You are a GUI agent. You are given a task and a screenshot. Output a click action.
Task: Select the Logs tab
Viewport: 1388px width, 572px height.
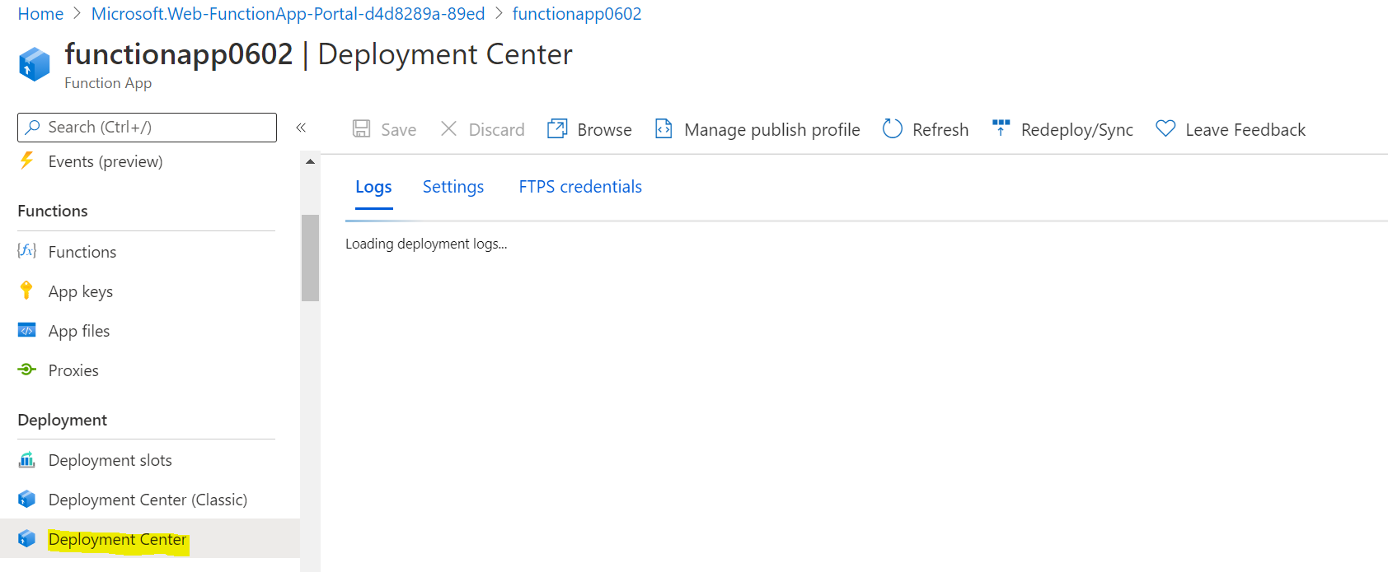point(373,187)
